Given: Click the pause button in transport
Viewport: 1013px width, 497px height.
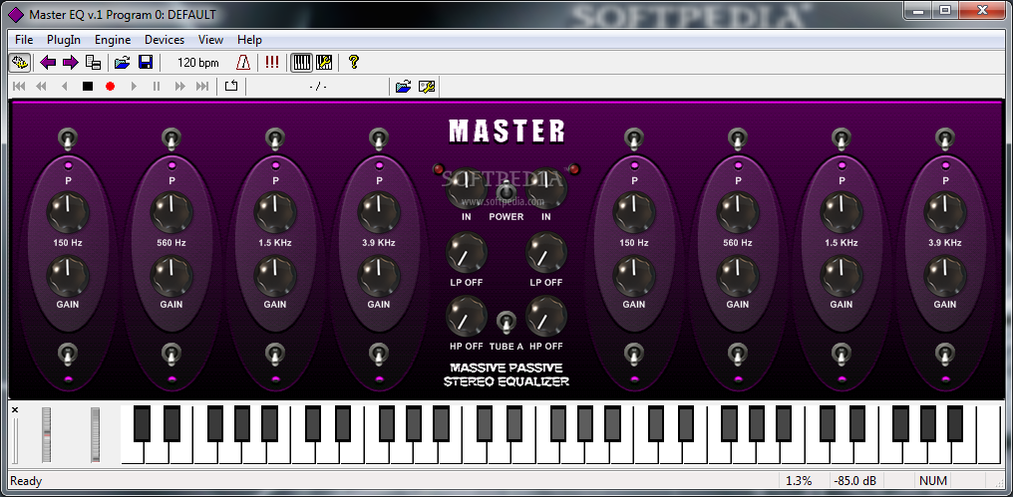Looking at the screenshot, I should point(157,86).
